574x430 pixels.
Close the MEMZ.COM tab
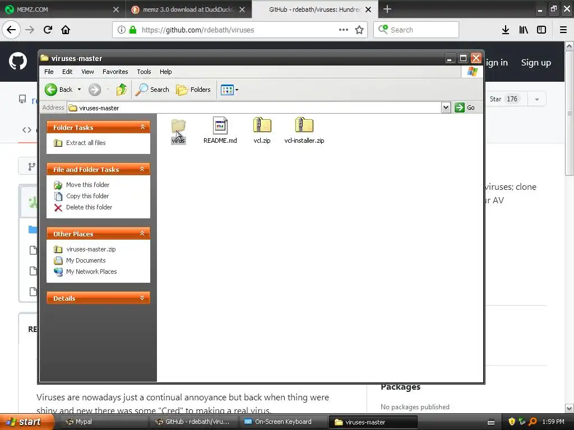coord(116,10)
